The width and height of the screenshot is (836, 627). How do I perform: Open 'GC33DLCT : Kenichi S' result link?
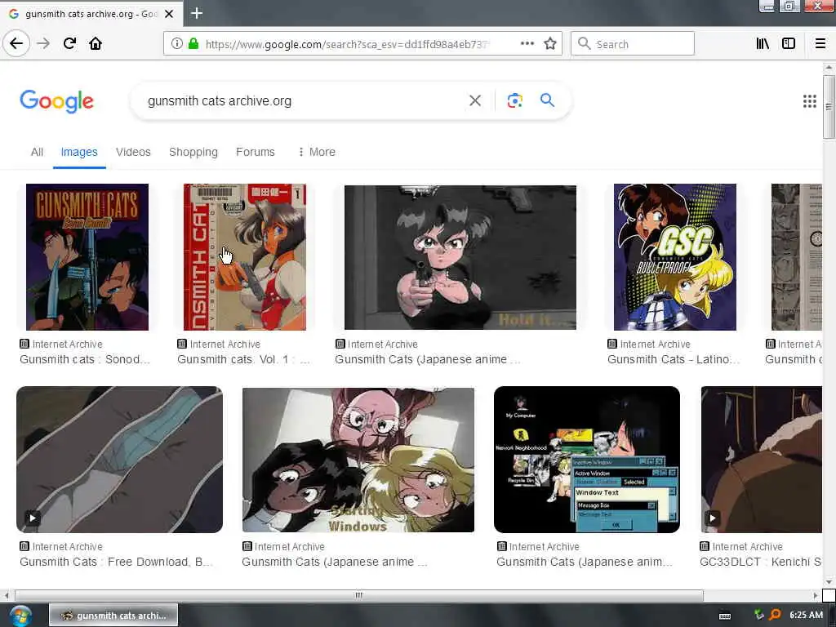[761, 562]
